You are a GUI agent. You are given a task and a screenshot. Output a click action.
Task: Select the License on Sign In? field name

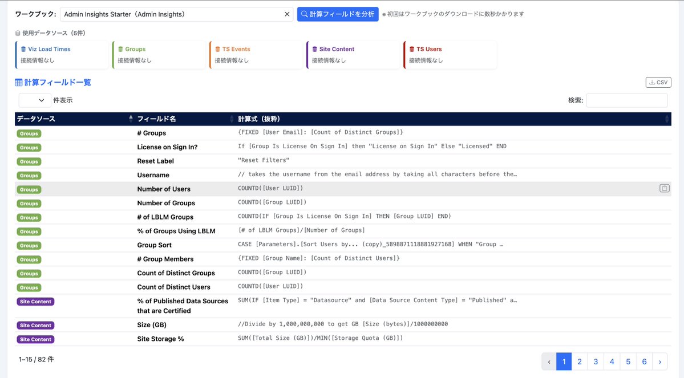[x=167, y=147]
